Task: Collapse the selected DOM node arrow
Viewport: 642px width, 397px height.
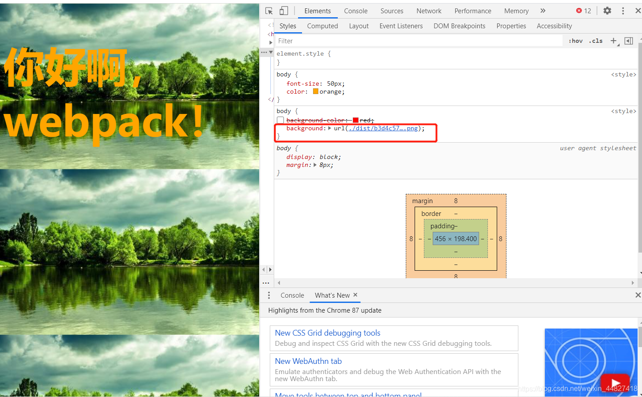Action: coord(271,52)
